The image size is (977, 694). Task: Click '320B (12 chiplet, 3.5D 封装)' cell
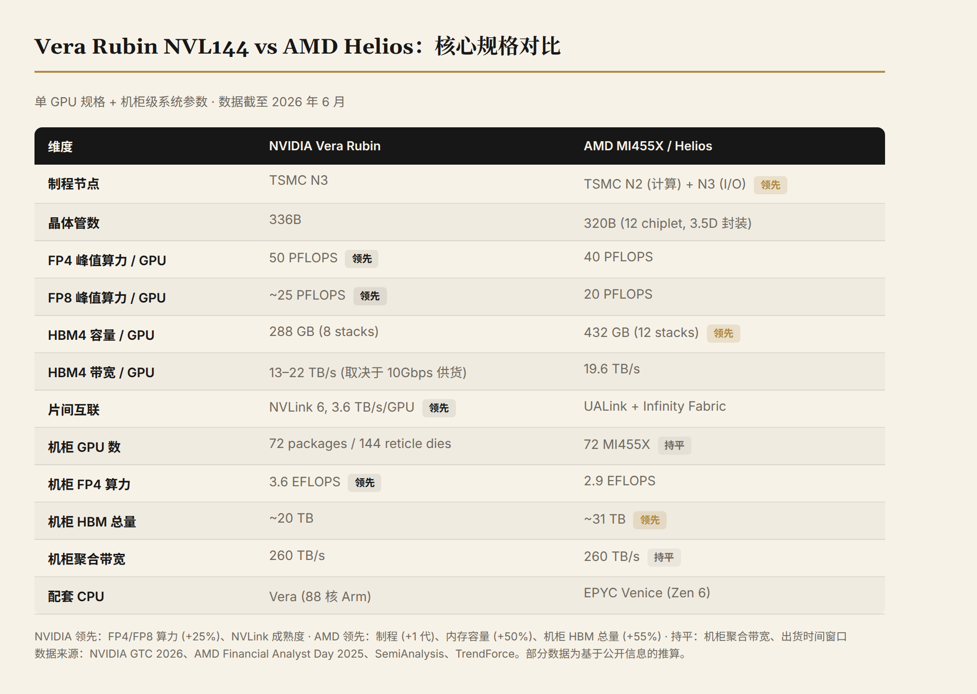pyautogui.click(x=668, y=224)
